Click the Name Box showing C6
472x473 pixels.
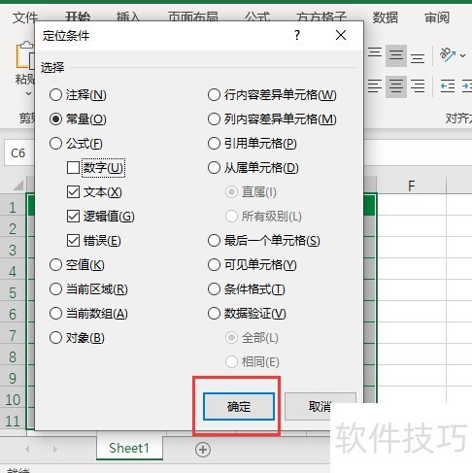tap(19, 153)
